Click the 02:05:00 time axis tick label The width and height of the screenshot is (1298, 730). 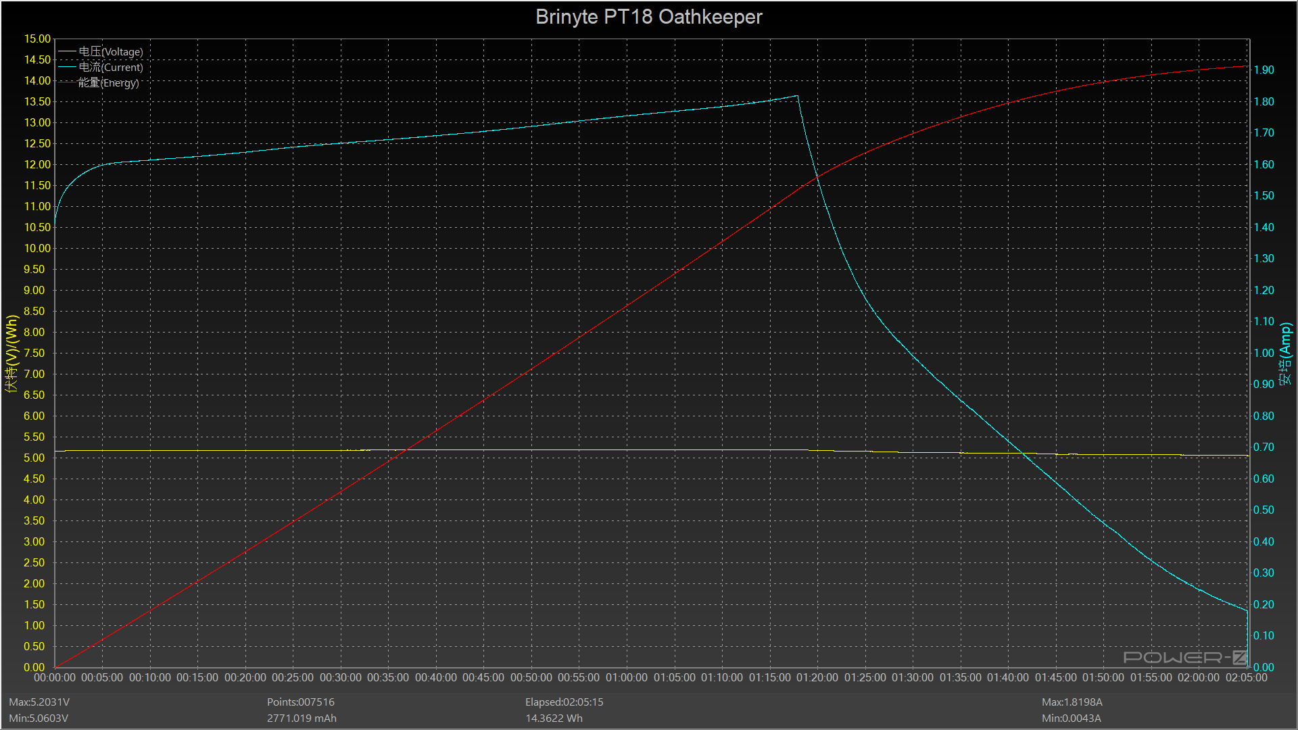pos(1246,677)
